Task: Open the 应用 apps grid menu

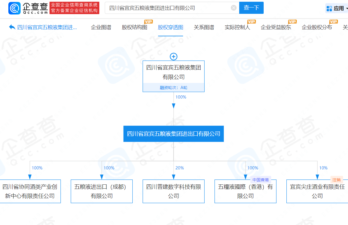Action: pos(336,8)
